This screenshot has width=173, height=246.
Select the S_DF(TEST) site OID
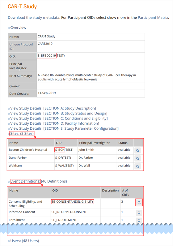63,158
